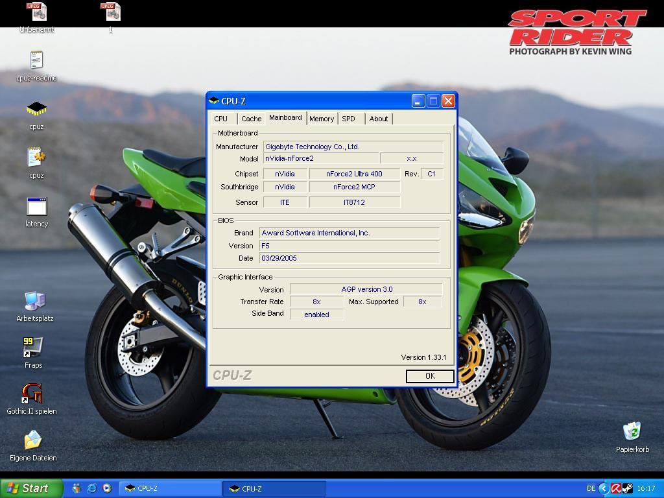Click the DE language indicator
The image size is (664, 498).
point(591,488)
